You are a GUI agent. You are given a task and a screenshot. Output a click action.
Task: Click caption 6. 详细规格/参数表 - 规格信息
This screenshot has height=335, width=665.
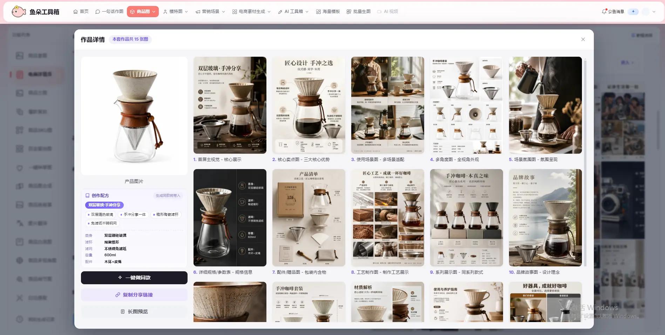point(223,272)
